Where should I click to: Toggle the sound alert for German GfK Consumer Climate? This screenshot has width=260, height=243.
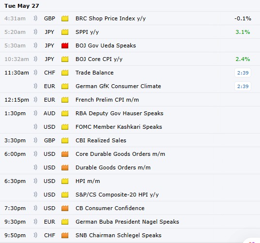pyautogui.click(x=35, y=86)
